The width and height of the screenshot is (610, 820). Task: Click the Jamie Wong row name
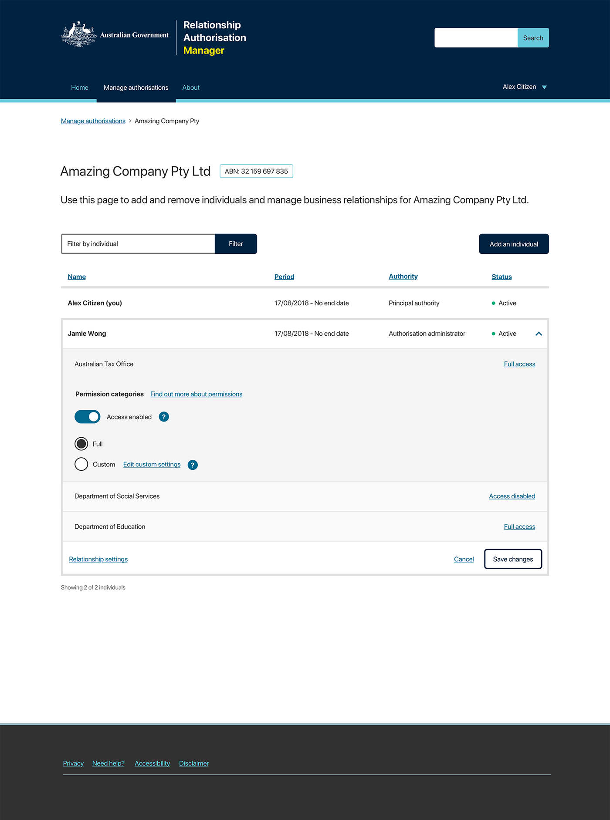87,334
